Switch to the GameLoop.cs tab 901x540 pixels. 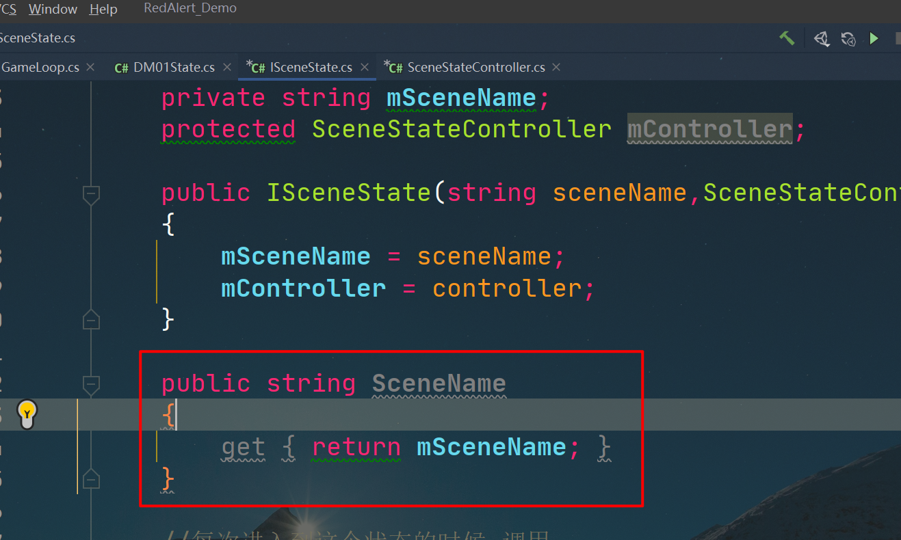click(40, 67)
